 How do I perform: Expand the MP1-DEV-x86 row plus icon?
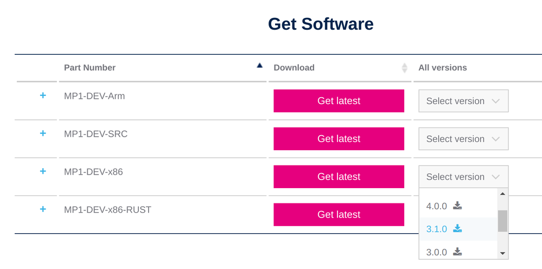coord(43,171)
